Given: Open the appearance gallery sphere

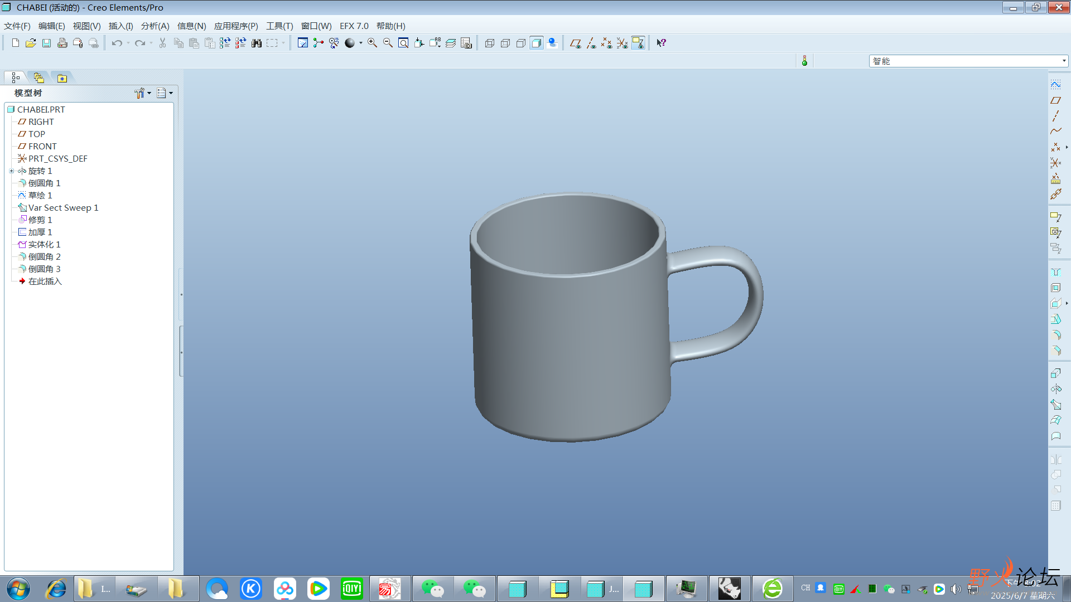Looking at the screenshot, I should (350, 43).
